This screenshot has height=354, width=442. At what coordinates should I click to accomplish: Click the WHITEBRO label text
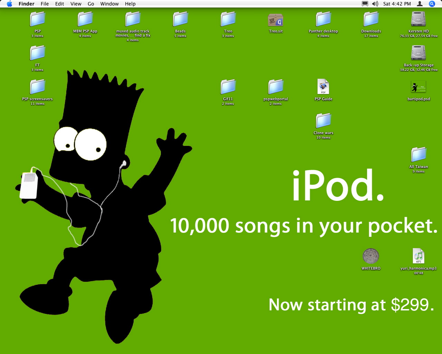click(371, 268)
